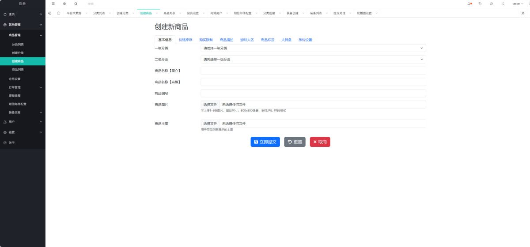
Task: Close the 商品列表 tab
Action: 180,13
